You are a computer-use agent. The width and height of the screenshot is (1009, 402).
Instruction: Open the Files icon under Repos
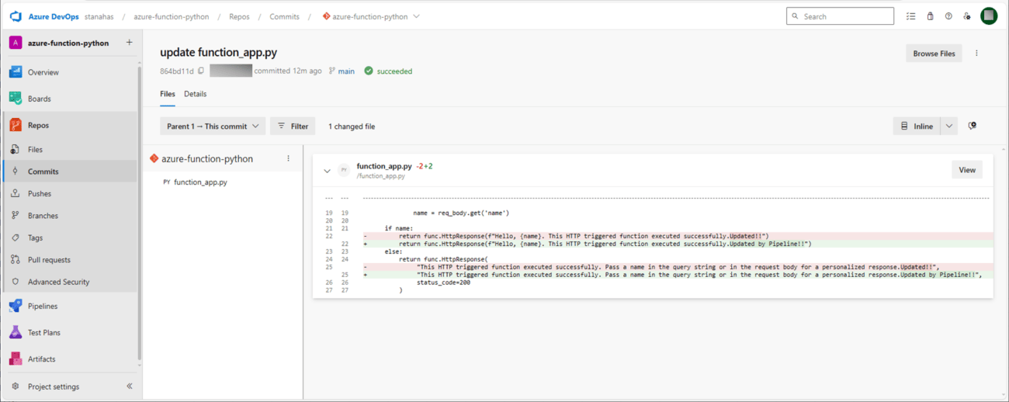tap(16, 149)
